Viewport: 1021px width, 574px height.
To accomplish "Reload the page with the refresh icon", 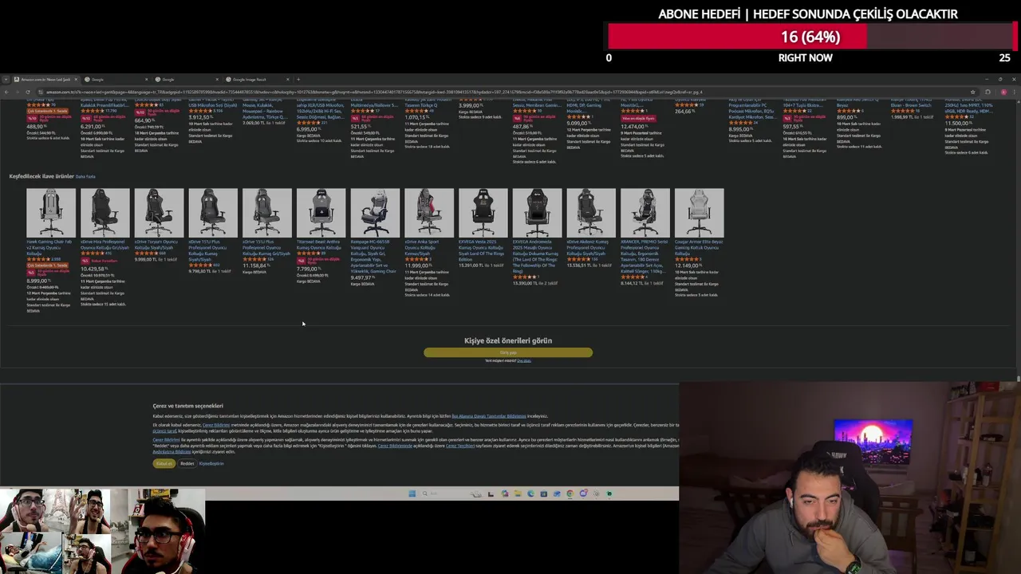I will click(27, 92).
